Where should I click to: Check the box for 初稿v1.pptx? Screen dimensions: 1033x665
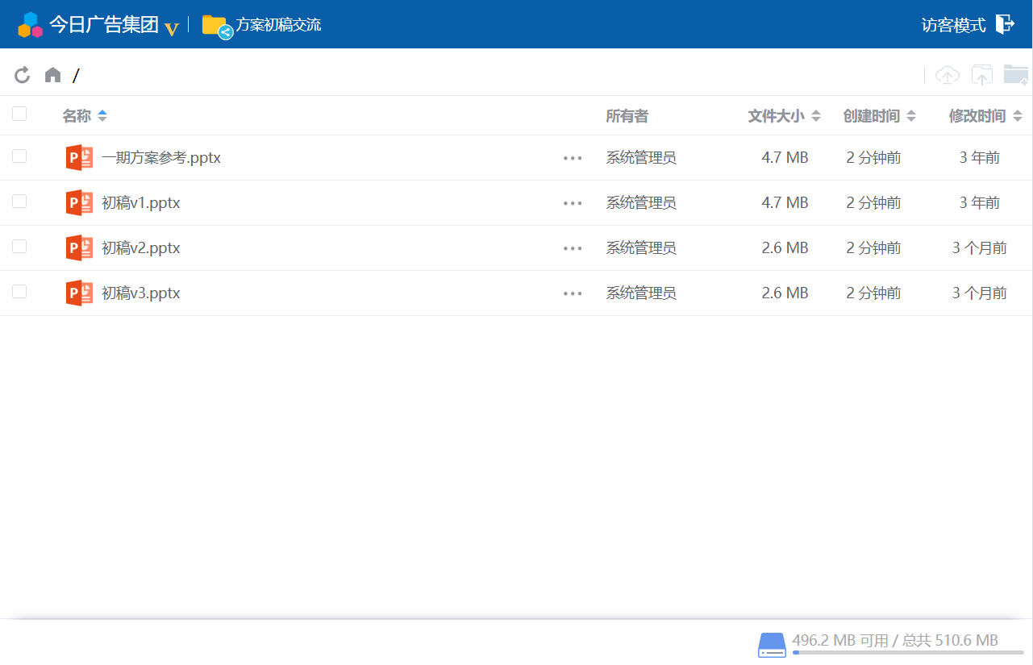(x=19, y=201)
